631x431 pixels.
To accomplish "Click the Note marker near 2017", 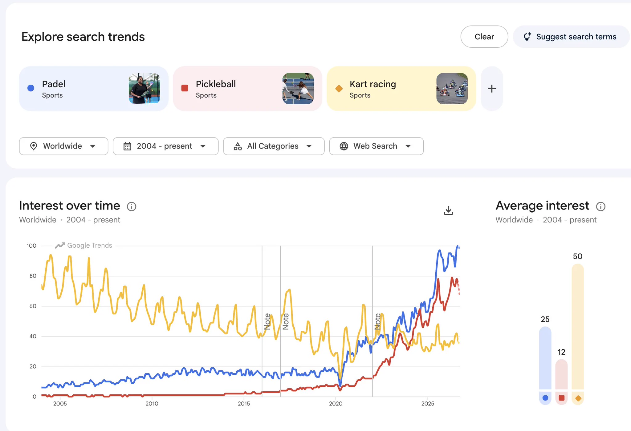I will click(x=286, y=321).
